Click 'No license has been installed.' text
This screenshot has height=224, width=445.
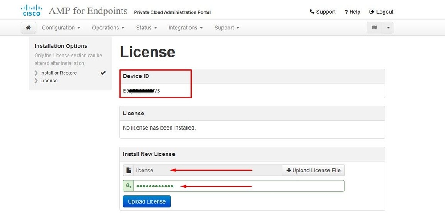(159, 128)
